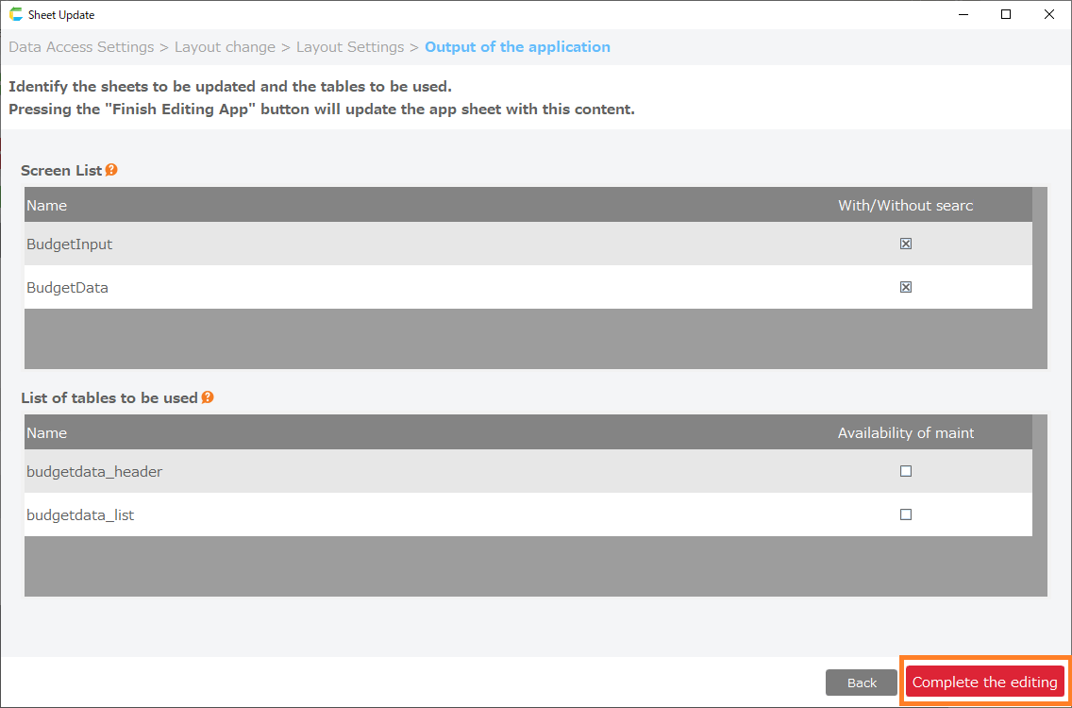The width and height of the screenshot is (1072, 708).
Task: Click the tables list help icon
Action: click(x=208, y=397)
